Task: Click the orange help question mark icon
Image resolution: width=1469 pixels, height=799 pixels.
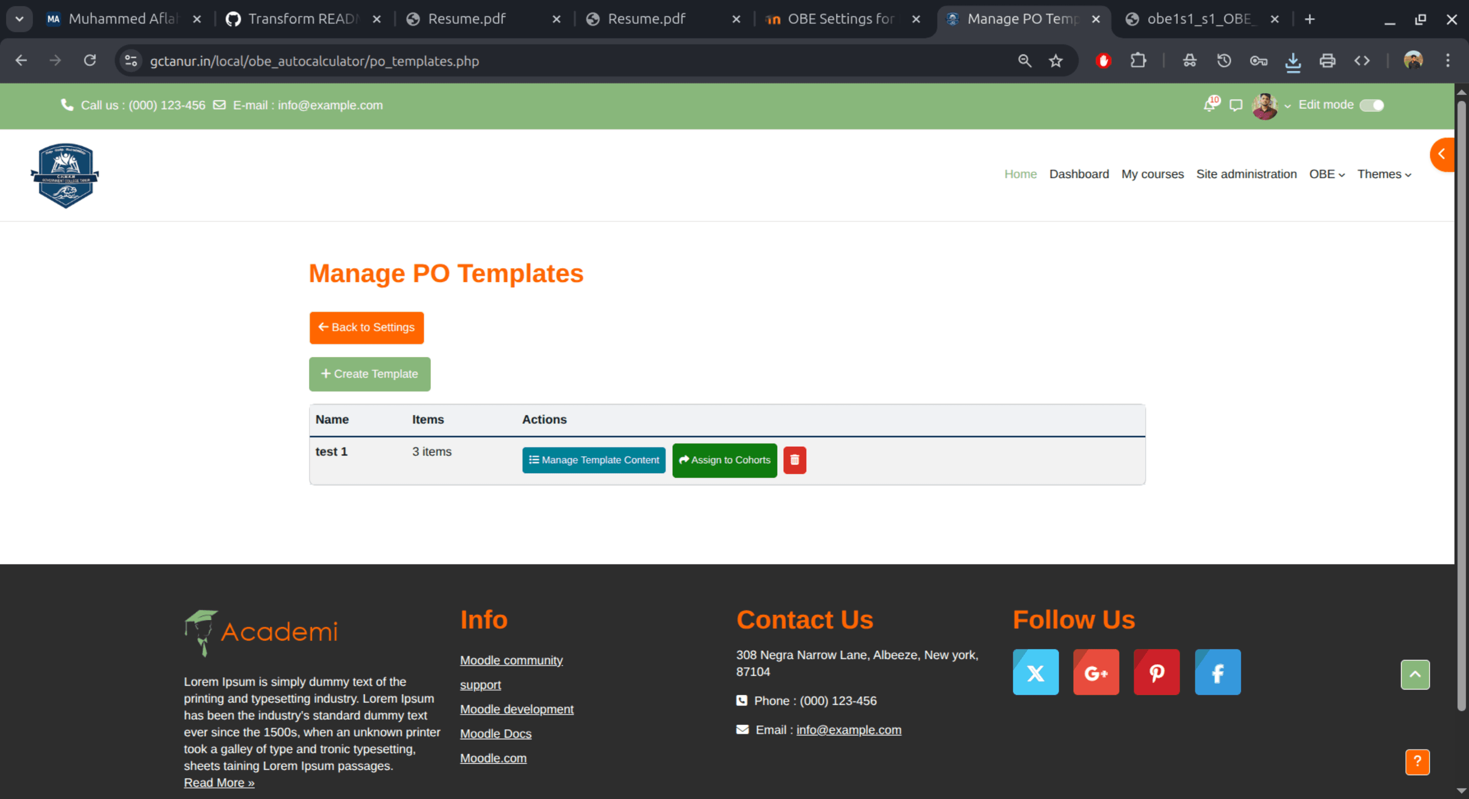Action: point(1417,762)
